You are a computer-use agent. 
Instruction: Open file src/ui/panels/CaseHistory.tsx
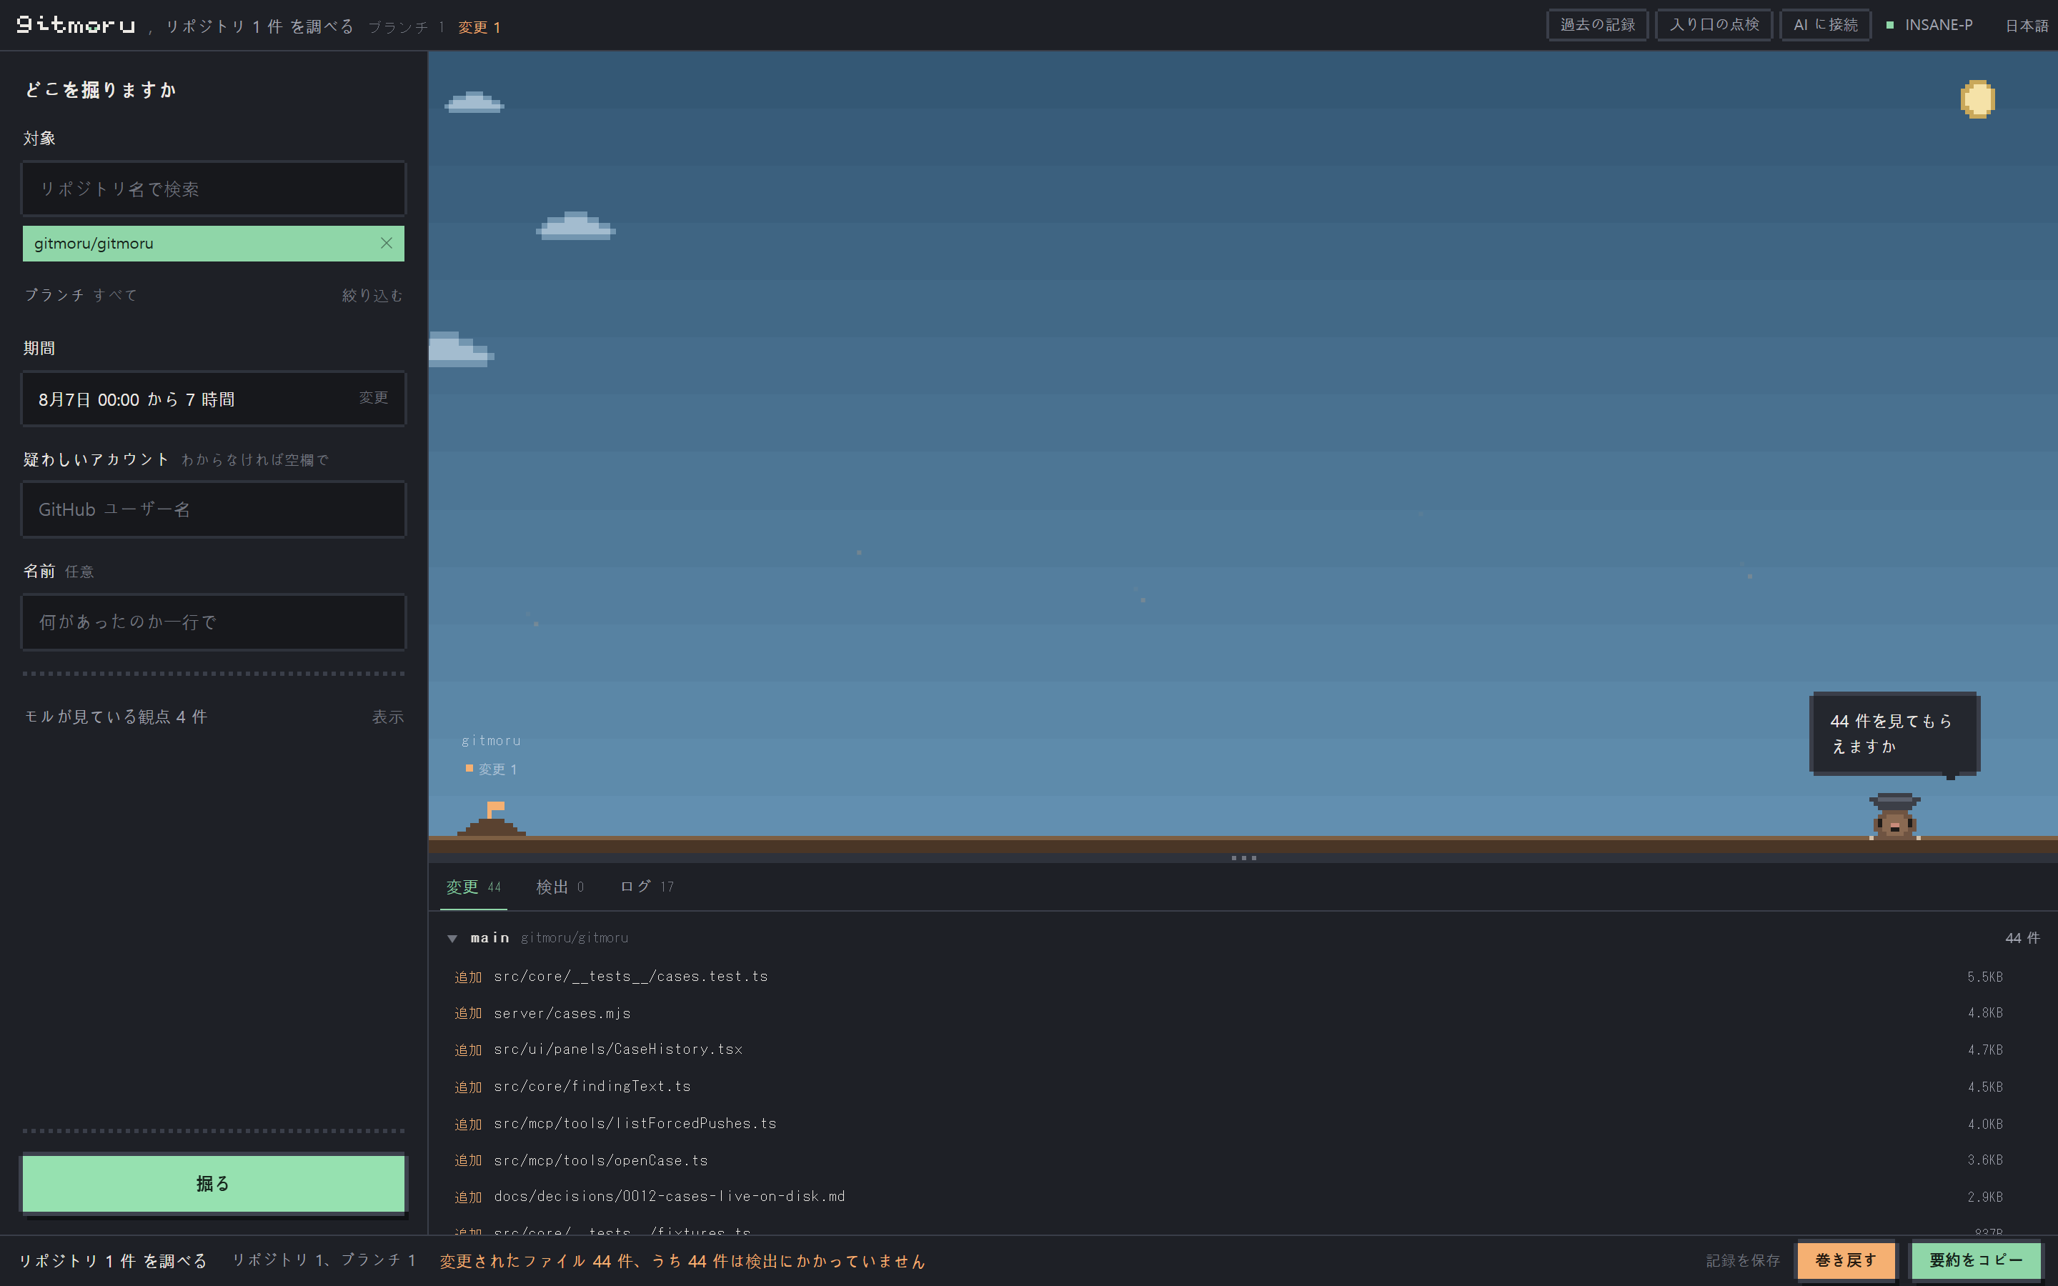(618, 1050)
